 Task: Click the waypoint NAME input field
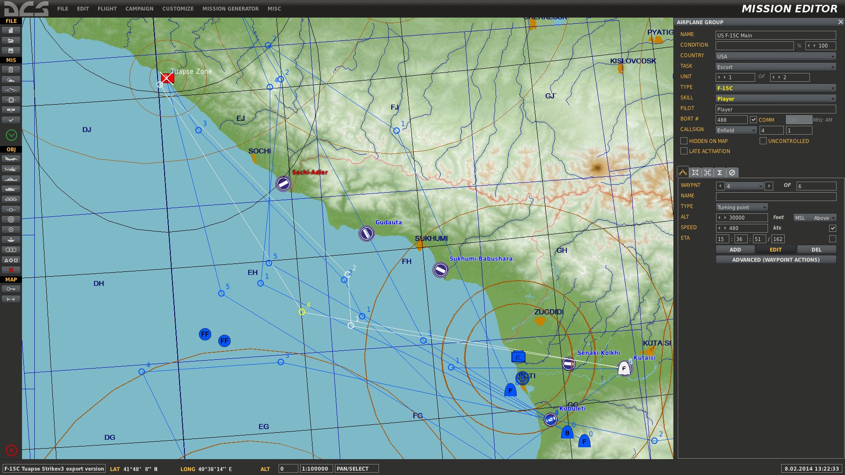[775, 196]
